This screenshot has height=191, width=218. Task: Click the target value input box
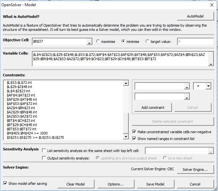[195, 42]
